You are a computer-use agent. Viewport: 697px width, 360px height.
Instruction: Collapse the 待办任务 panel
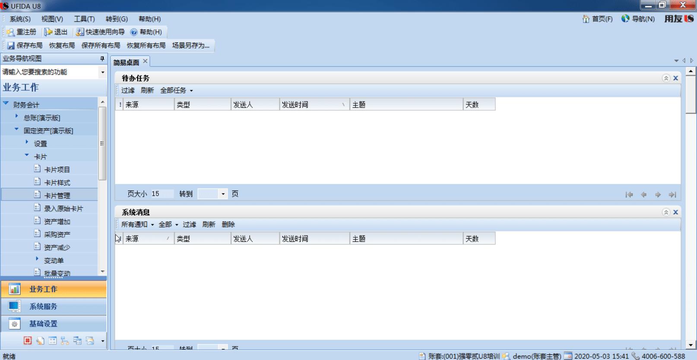(x=666, y=78)
